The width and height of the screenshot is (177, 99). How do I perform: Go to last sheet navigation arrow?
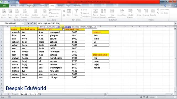9,94
